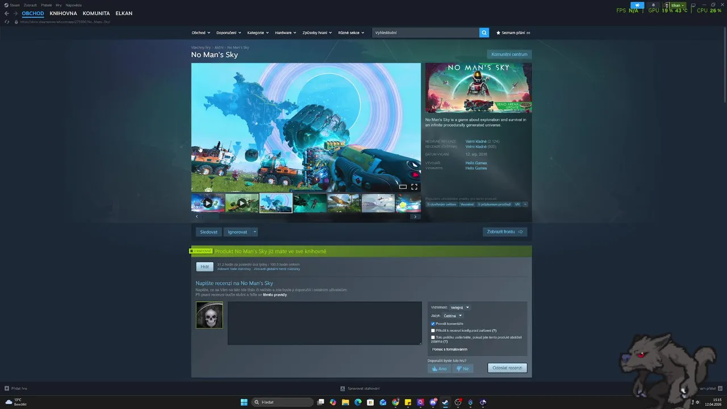Open the arrow dropdown beside Ignorovat
This screenshot has height=409, width=727.
(x=255, y=232)
